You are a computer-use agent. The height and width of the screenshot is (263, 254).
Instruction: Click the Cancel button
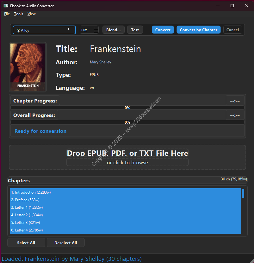(232, 30)
